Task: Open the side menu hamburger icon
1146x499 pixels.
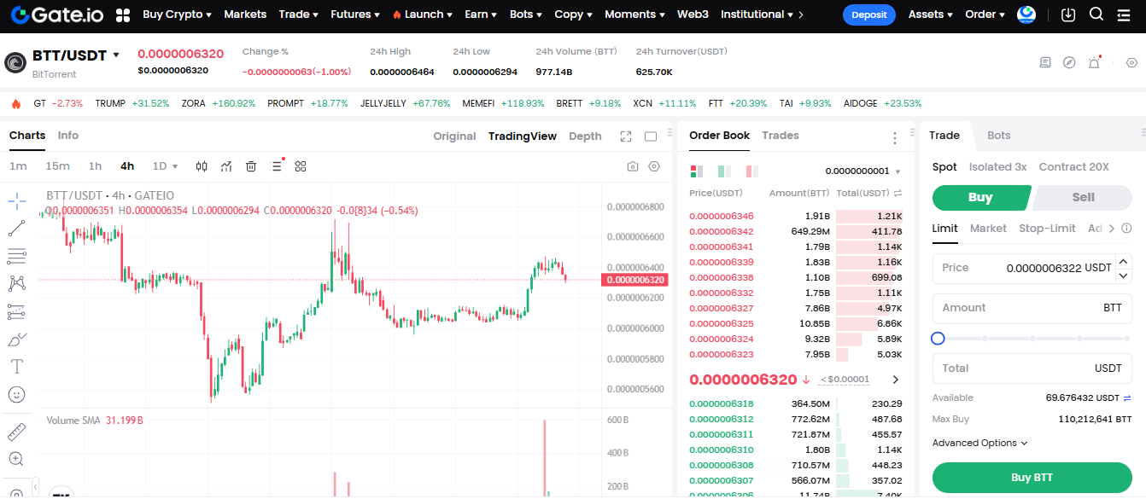Action: [1126, 15]
